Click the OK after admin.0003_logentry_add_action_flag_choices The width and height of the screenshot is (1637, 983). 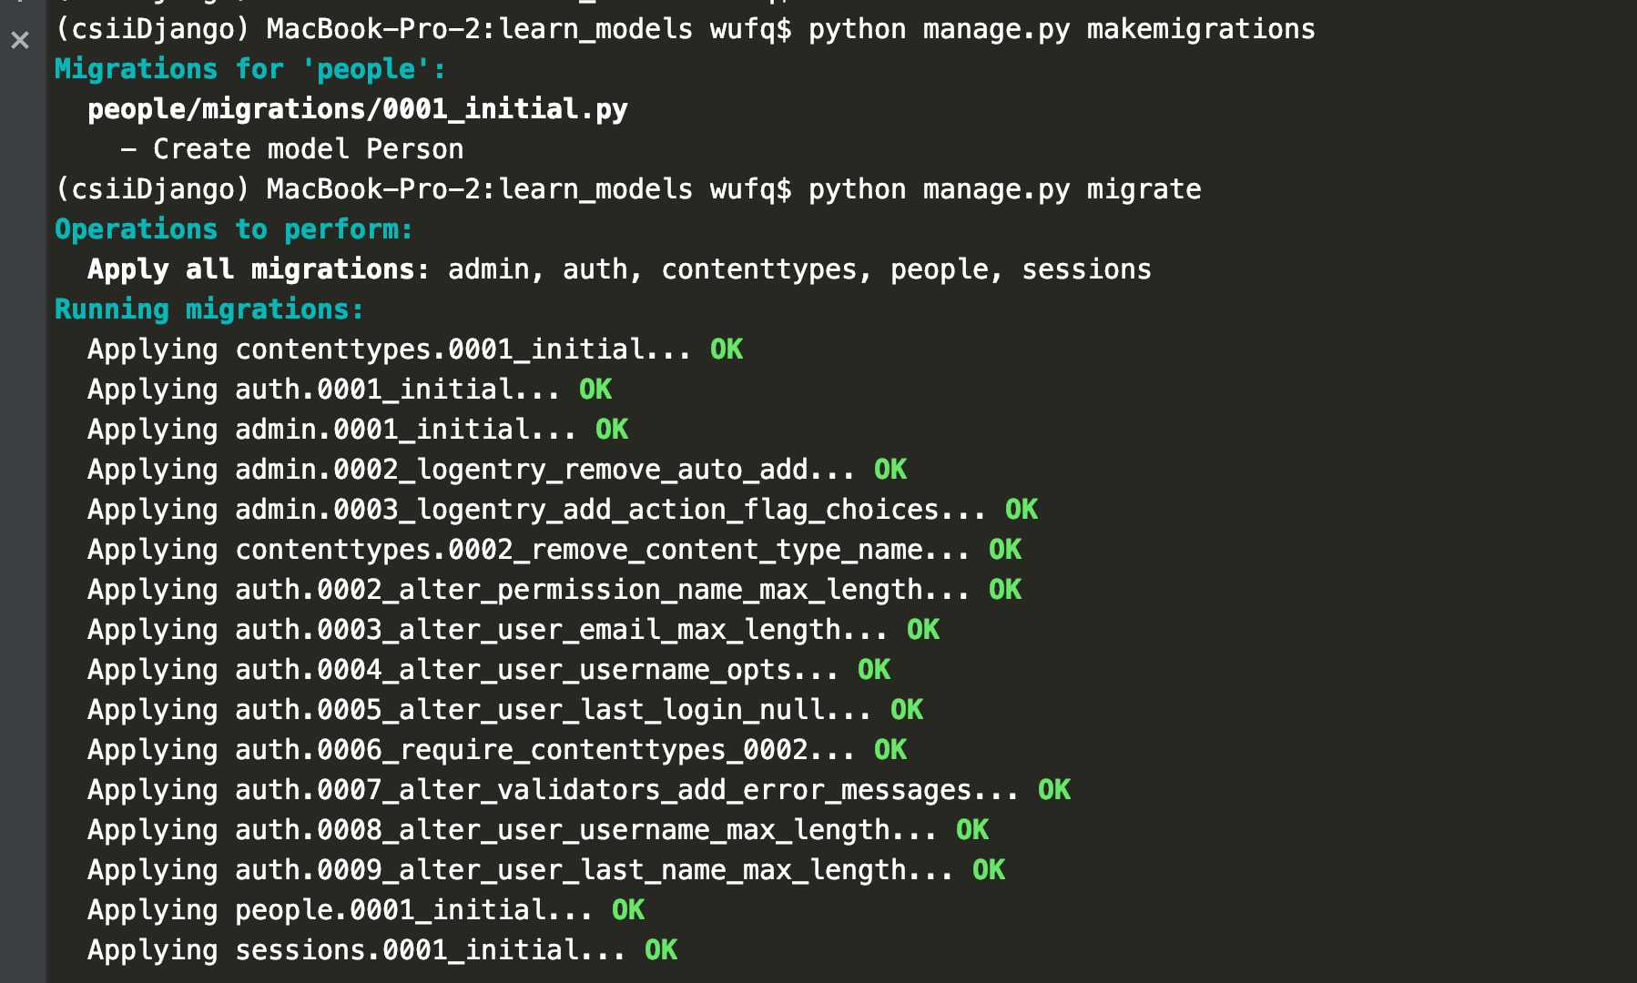tap(1022, 510)
